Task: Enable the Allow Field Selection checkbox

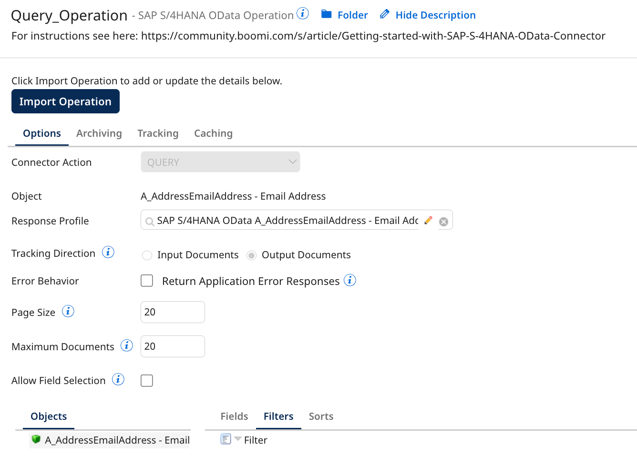Action: [x=147, y=380]
